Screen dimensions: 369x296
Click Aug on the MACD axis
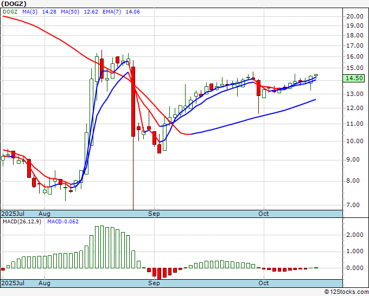click(x=44, y=283)
